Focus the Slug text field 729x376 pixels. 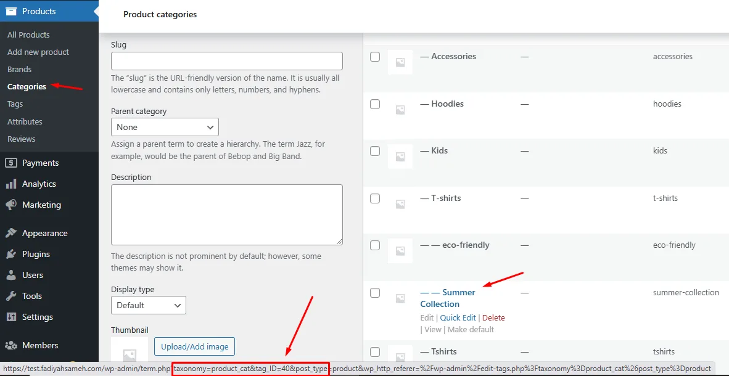click(227, 61)
